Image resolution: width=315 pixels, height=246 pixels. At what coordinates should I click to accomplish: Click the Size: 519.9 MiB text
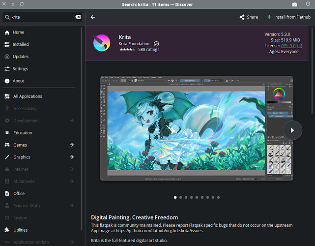click(285, 40)
